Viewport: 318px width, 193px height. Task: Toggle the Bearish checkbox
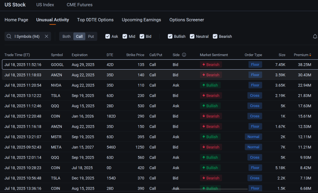click(x=215, y=37)
